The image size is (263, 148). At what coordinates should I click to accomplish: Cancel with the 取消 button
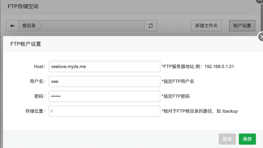(227, 139)
